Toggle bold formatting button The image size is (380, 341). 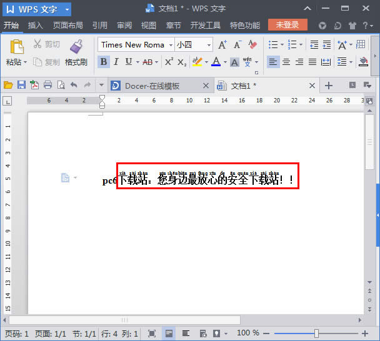(x=103, y=62)
